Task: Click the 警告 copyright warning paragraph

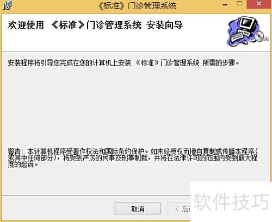Action: [x=133, y=158]
